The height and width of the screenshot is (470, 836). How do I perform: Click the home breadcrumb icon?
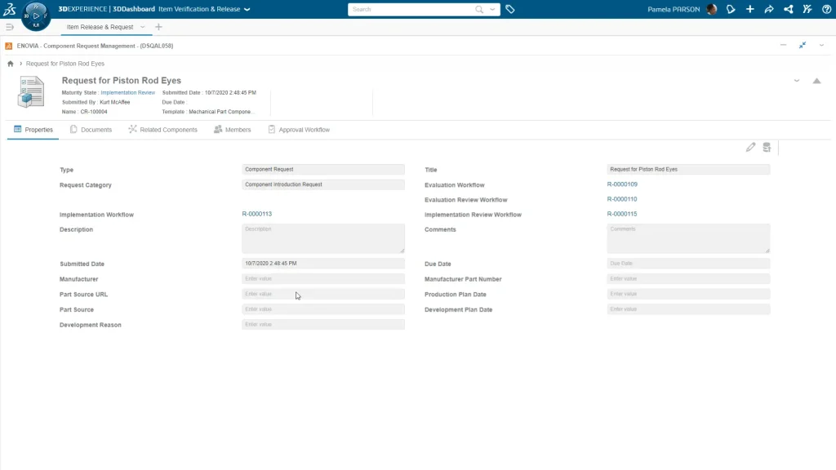(11, 64)
